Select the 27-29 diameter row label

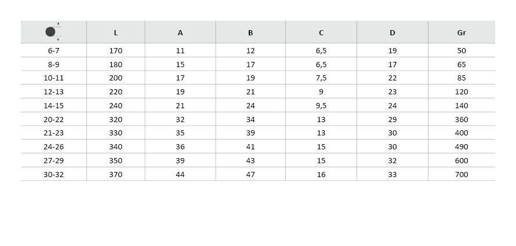[54, 160]
